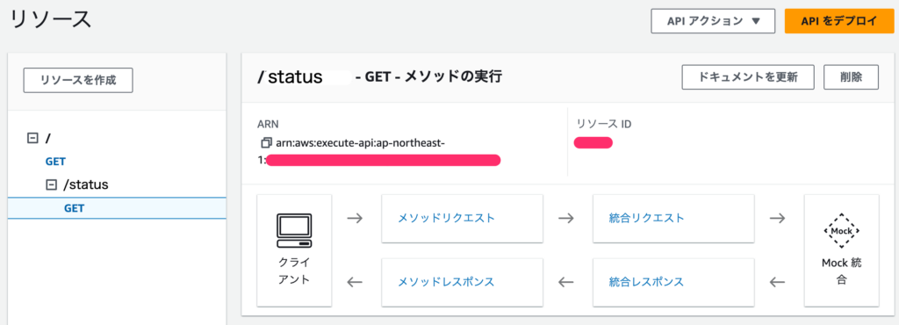Click リソースを作成 button
This screenshot has height=325, width=899.
(78, 80)
